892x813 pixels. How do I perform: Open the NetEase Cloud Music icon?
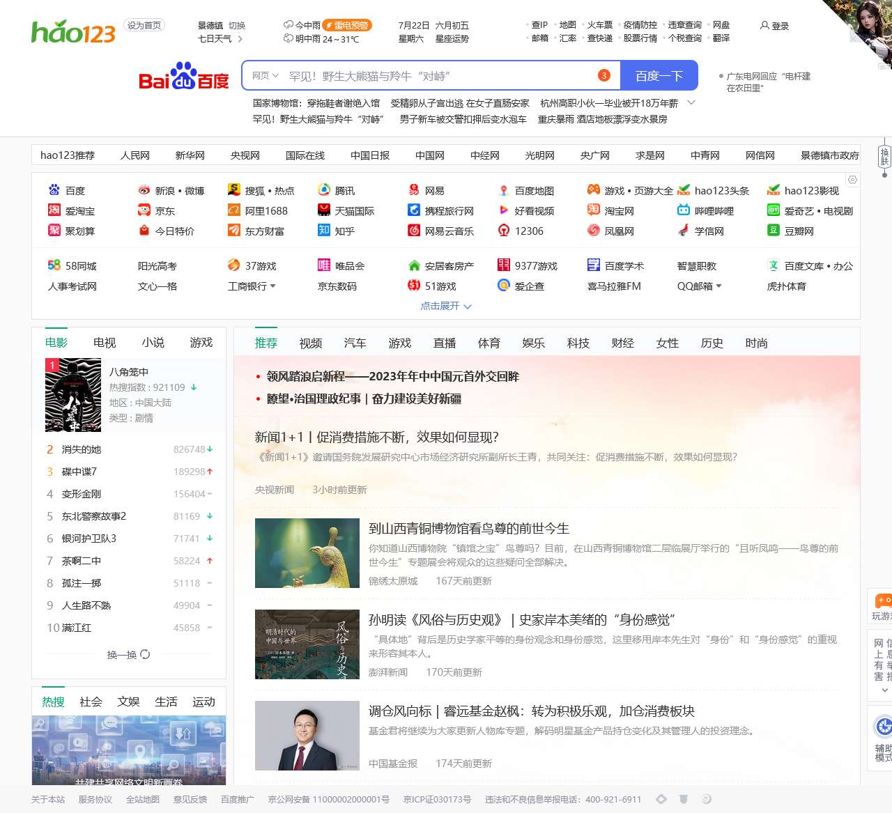pos(414,231)
